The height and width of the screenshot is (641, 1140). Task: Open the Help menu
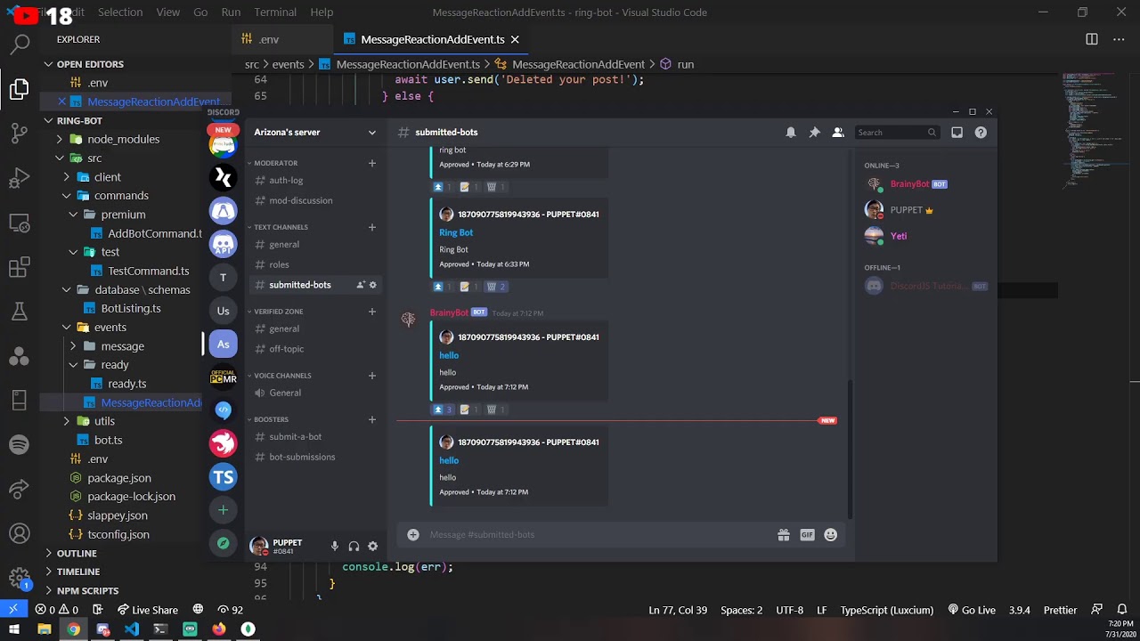[x=322, y=12]
